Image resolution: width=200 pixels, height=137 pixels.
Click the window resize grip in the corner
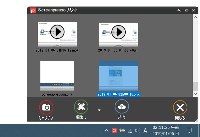[196, 120]
